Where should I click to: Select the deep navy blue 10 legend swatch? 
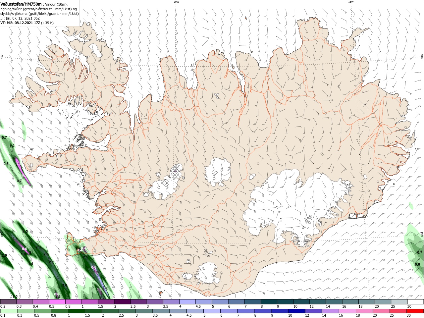tap(296, 311)
